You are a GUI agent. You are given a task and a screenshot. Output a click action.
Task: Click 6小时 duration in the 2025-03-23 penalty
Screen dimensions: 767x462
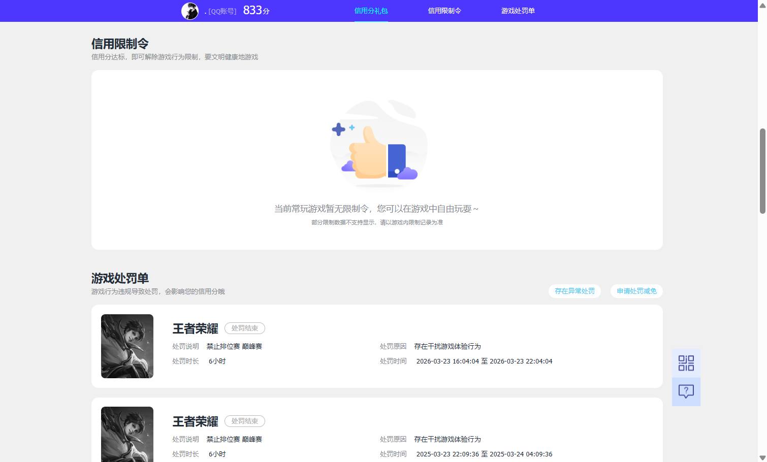pyautogui.click(x=217, y=454)
